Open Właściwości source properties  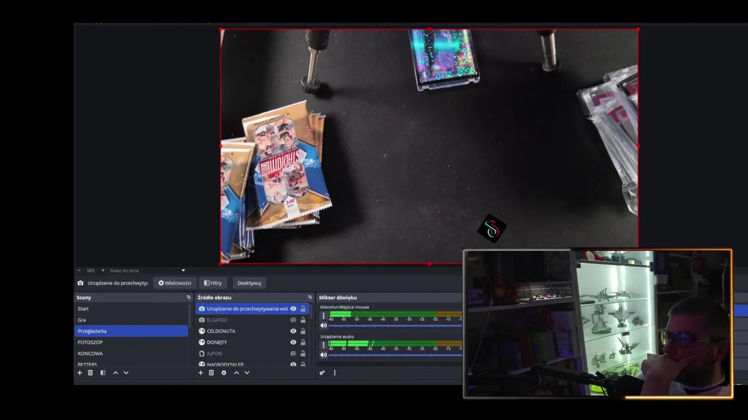point(175,283)
